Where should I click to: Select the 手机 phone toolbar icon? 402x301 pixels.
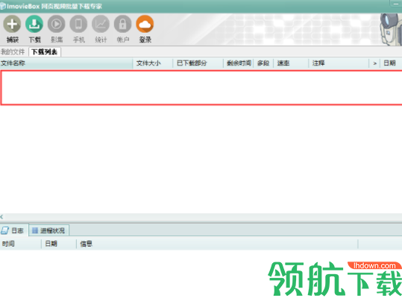(78, 24)
